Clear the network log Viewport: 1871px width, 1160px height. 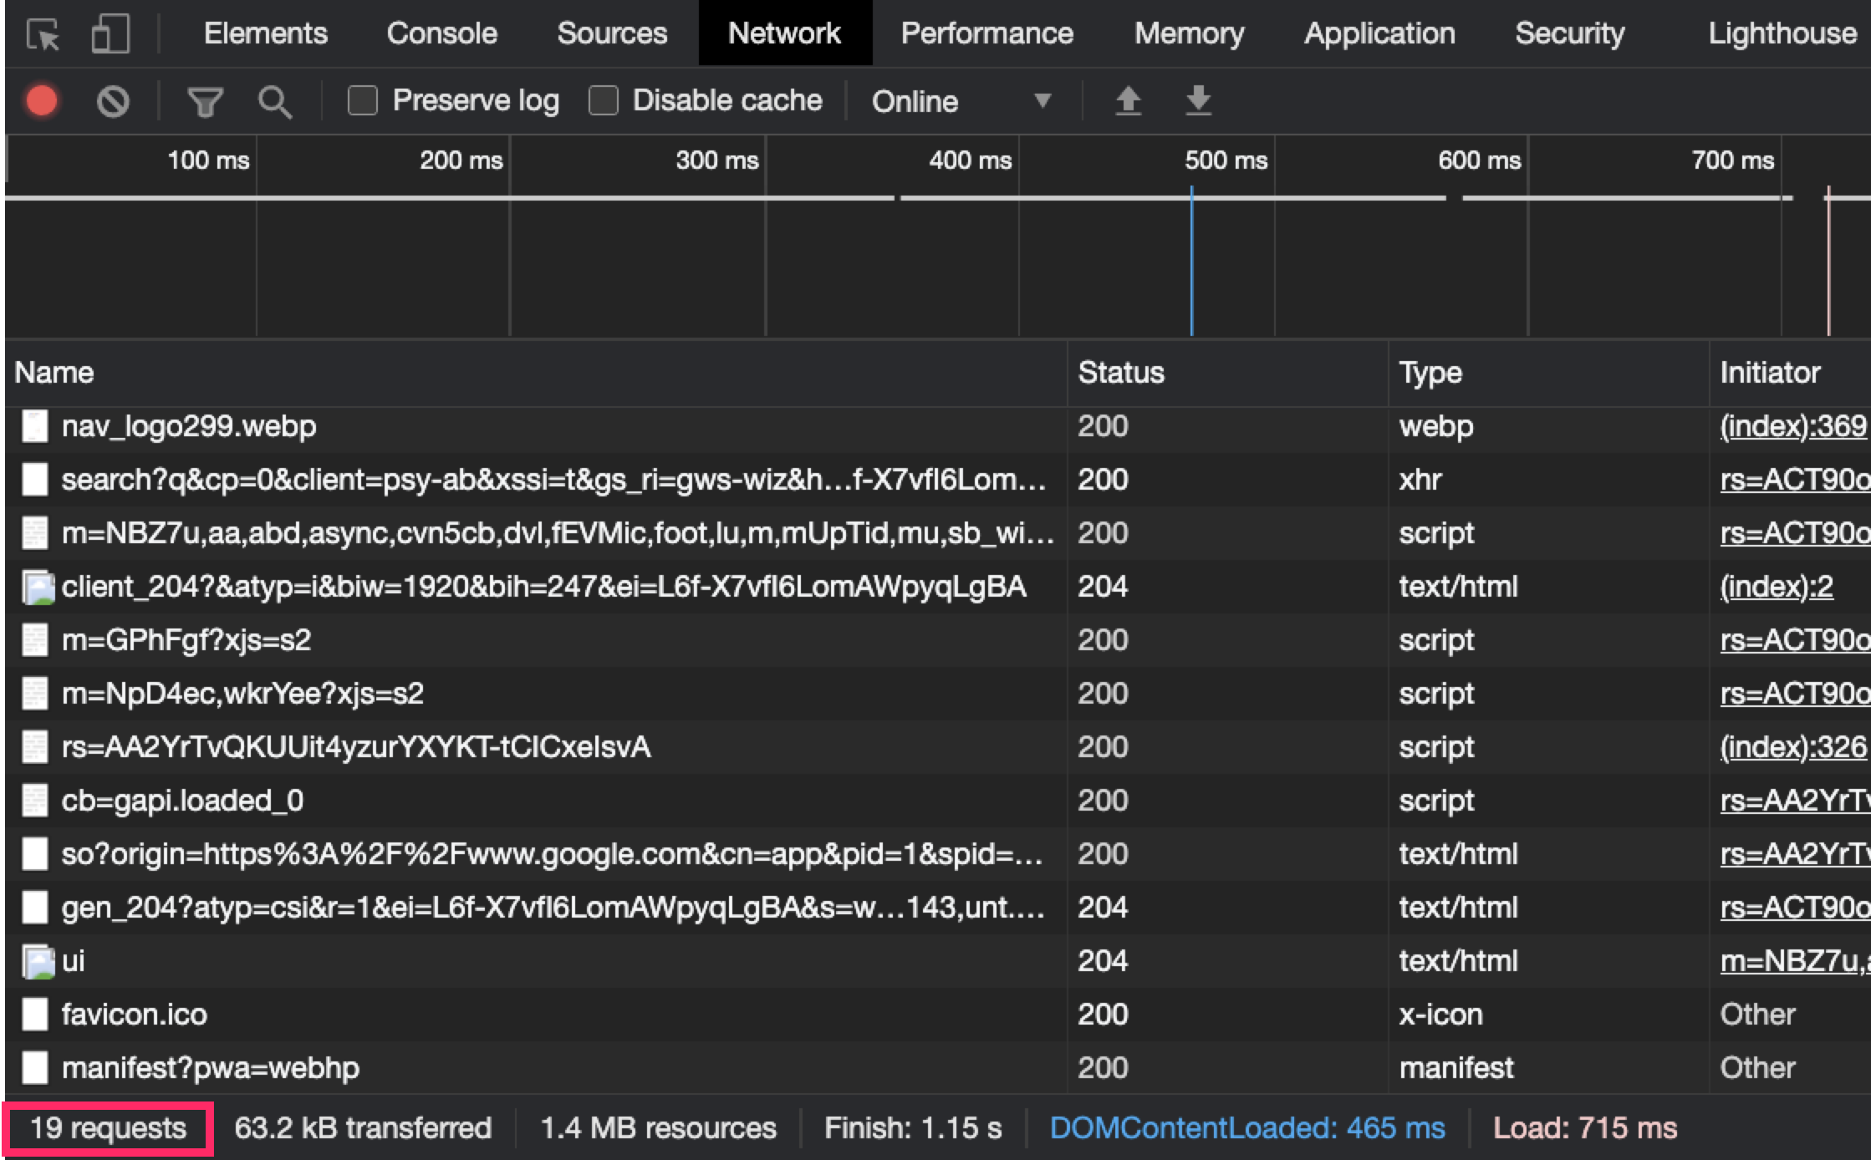113,102
